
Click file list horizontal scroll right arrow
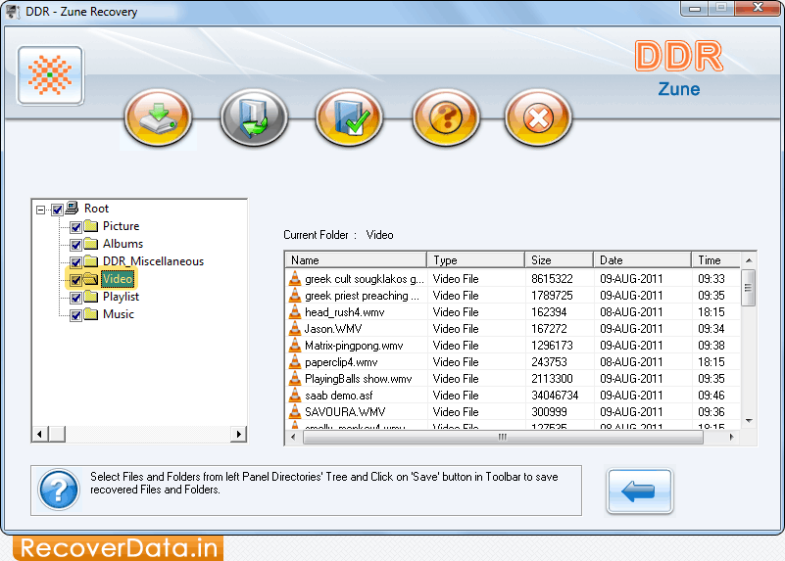(731, 437)
